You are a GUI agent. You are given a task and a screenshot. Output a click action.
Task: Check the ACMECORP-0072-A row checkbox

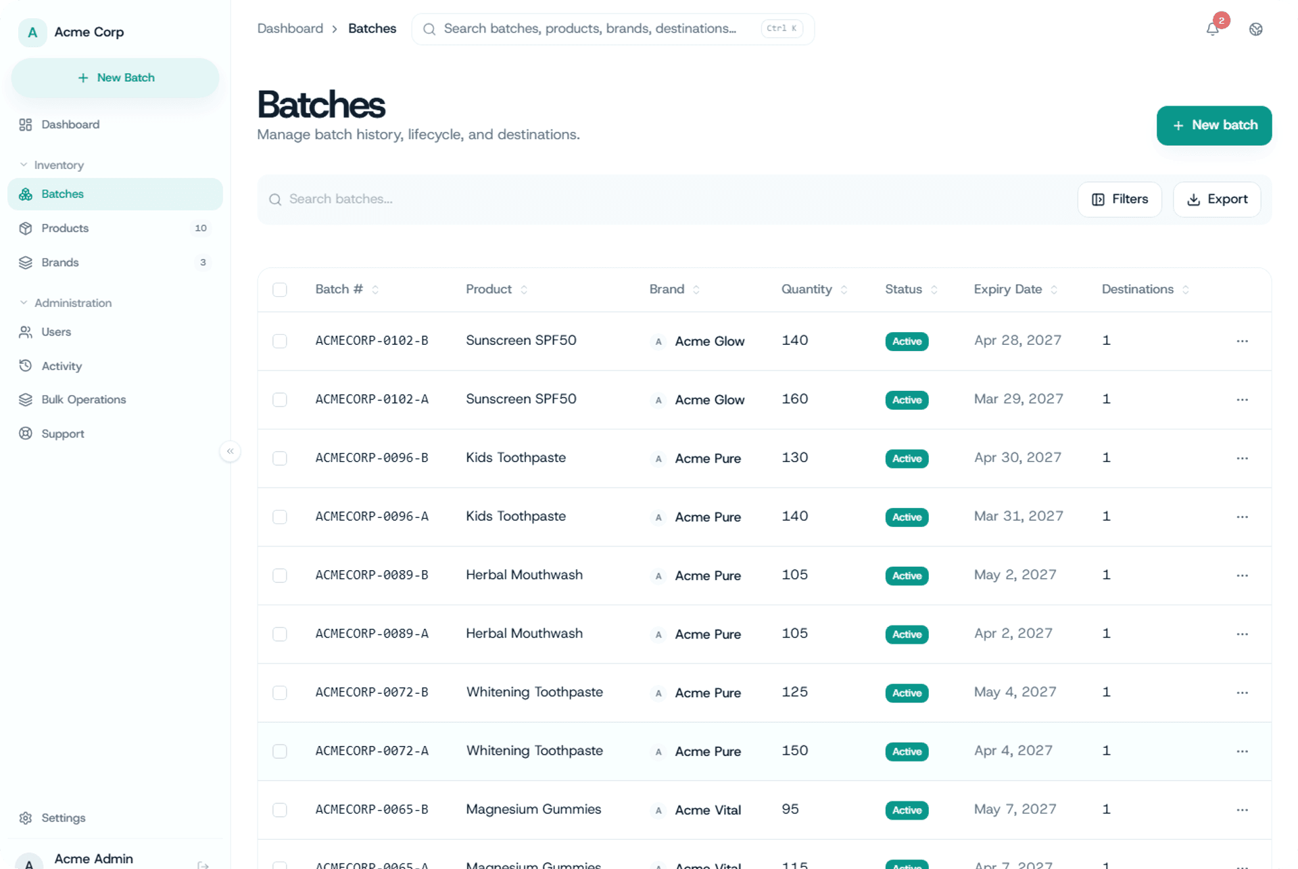click(280, 751)
